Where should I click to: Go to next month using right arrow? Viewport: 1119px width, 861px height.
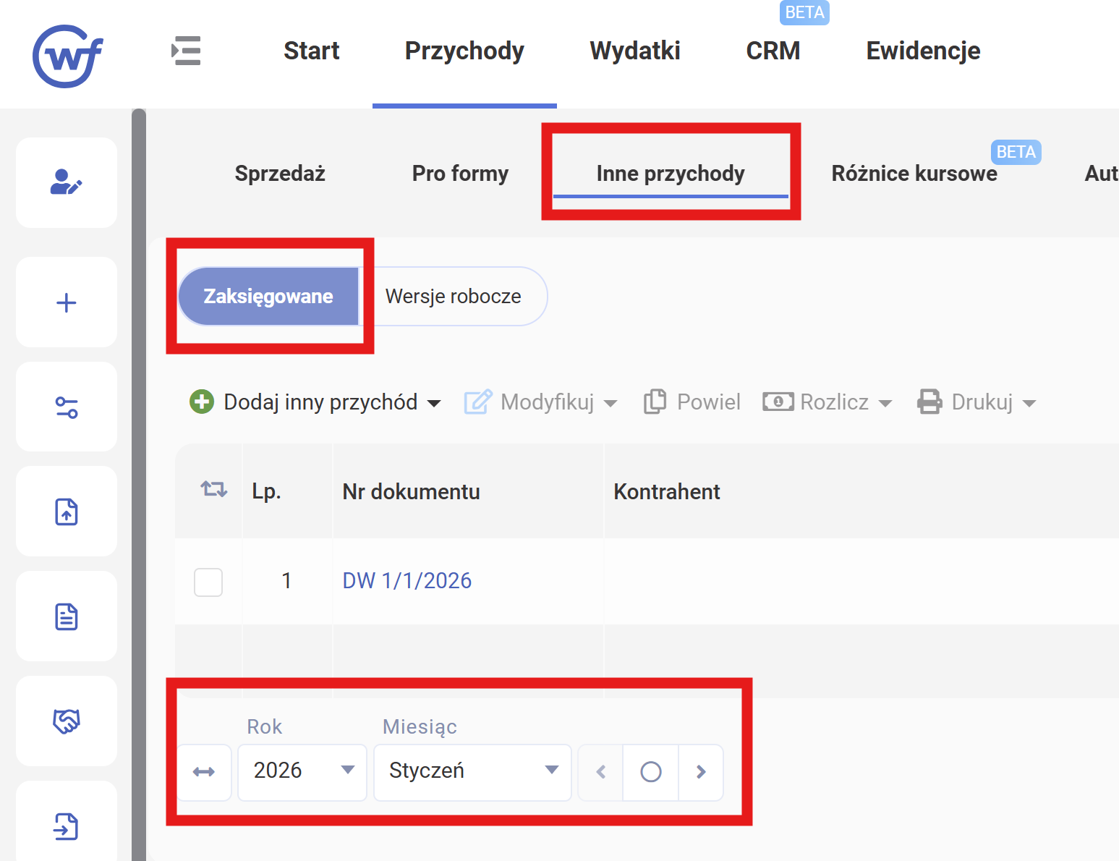pyautogui.click(x=700, y=772)
